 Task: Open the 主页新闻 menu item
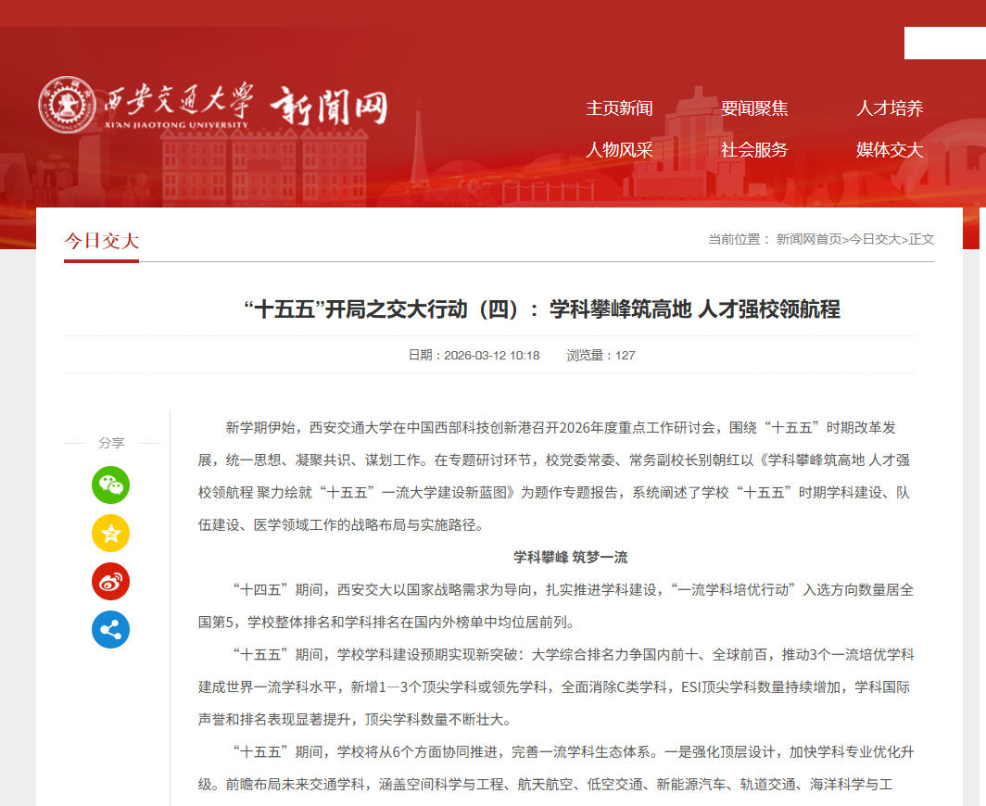tap(619, 108)
